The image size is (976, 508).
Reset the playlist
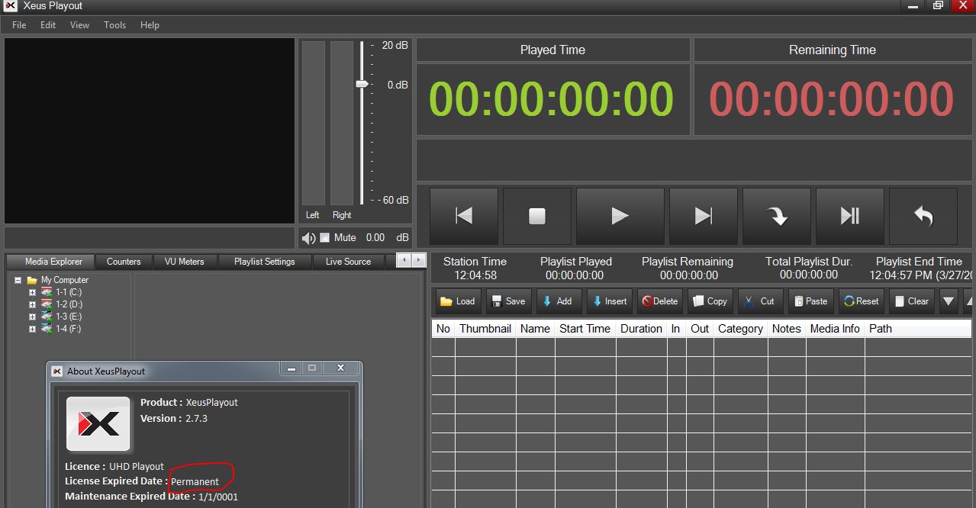[861, 301]
